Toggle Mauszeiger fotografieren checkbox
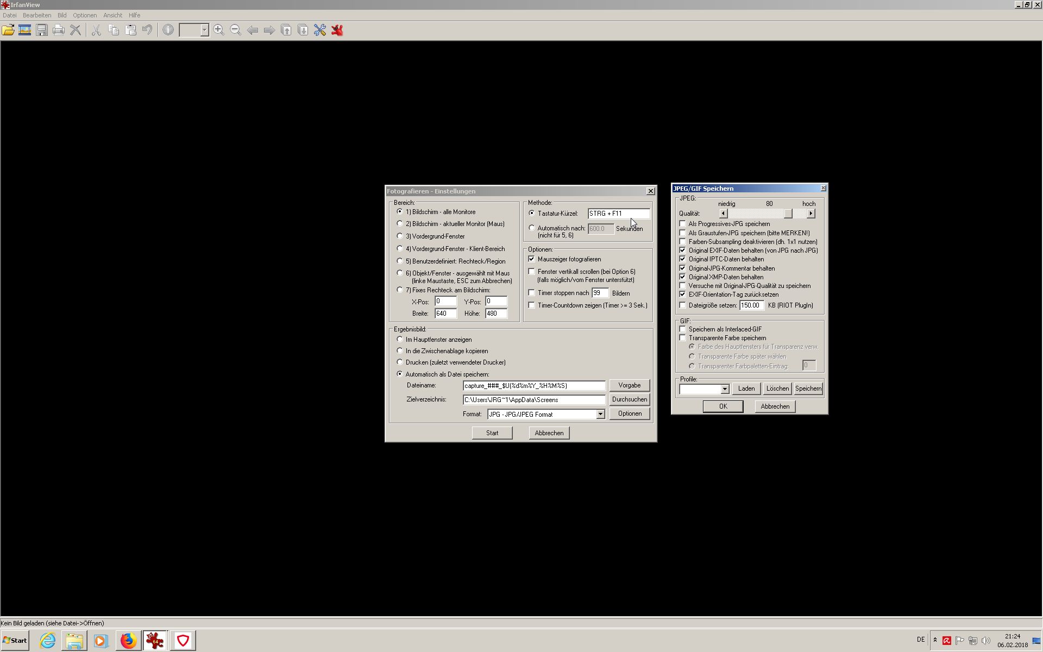This screenshot has height=652, width=1043. point(532,259)
